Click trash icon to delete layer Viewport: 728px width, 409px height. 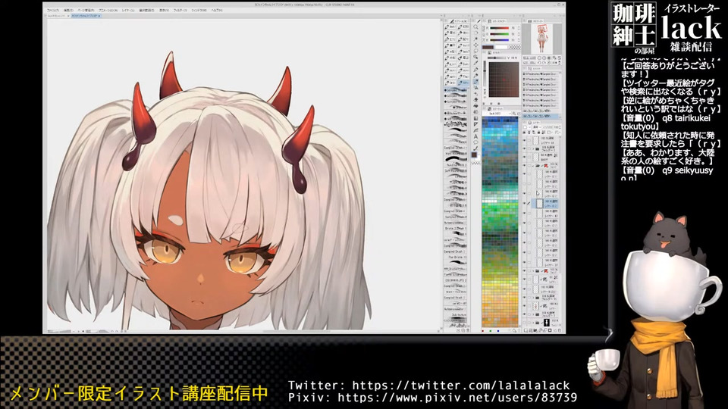click(560, 331)
